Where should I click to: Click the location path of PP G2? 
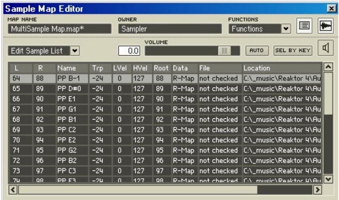coord(282,150)
